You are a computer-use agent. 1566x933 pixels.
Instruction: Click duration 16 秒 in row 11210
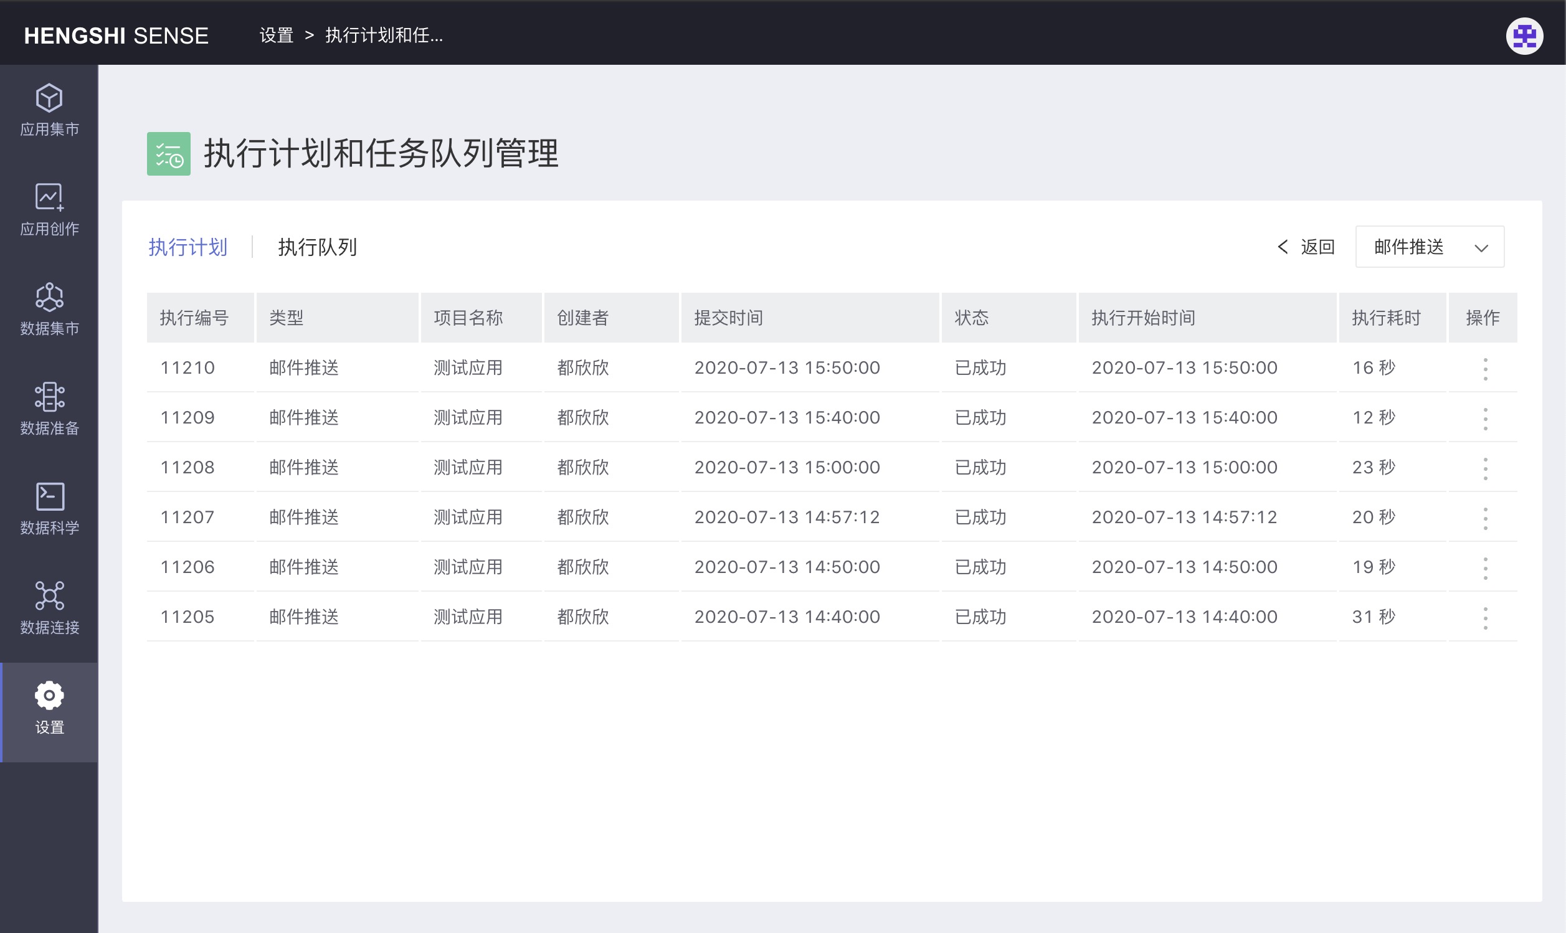1374,368
